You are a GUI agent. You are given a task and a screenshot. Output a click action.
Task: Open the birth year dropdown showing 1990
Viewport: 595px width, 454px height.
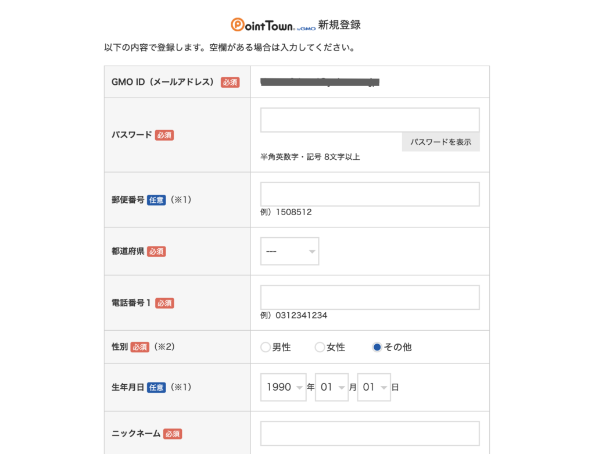pyautogui.click(x=284, y=387)
